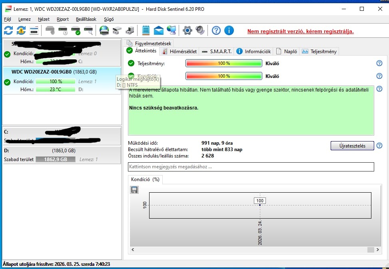Click the 2026. 03. 24. date label on chart
The height and width of the screenshot is (269, 389).
click(x=260, y=233)
